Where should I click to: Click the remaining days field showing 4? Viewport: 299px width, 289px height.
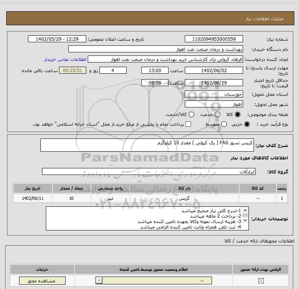point(113,71)
